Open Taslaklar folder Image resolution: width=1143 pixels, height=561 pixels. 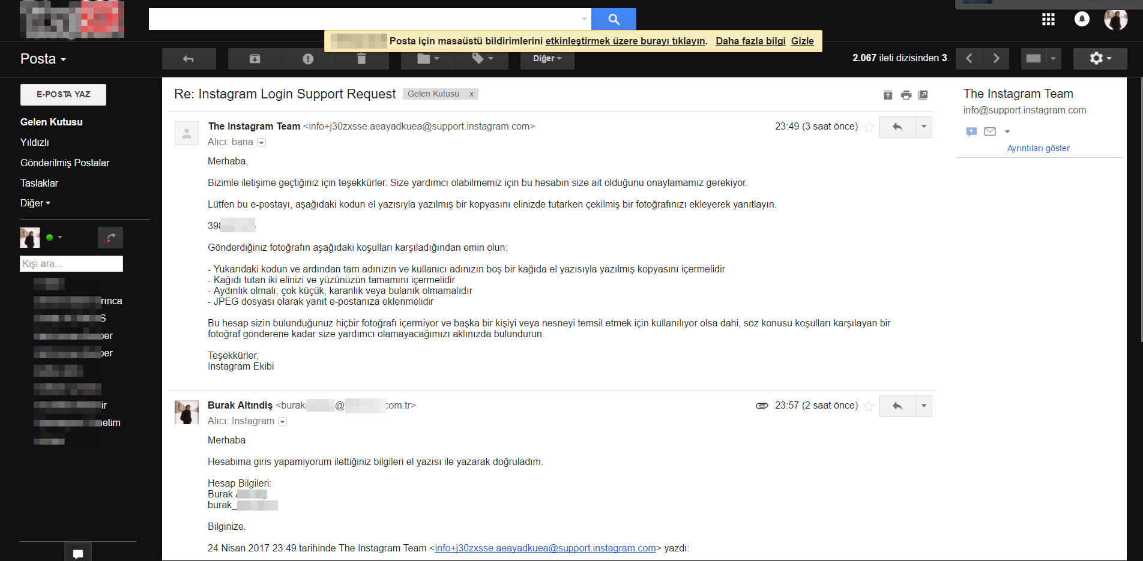click(39, 183)
